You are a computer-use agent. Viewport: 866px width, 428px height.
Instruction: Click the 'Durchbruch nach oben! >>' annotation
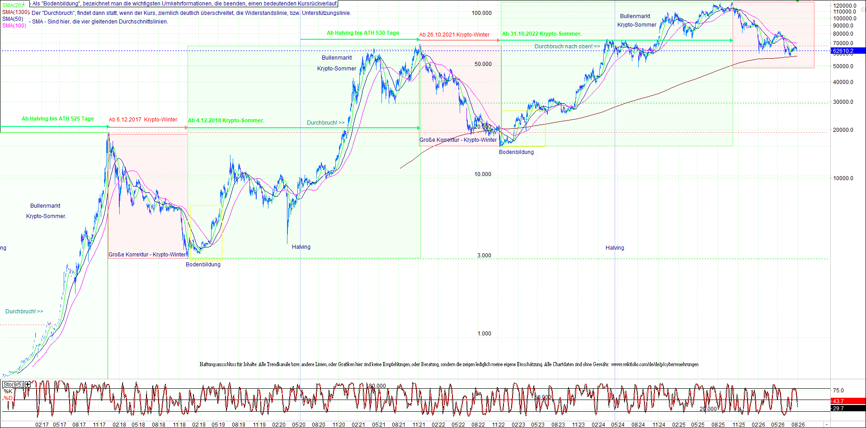coord(567,47)
